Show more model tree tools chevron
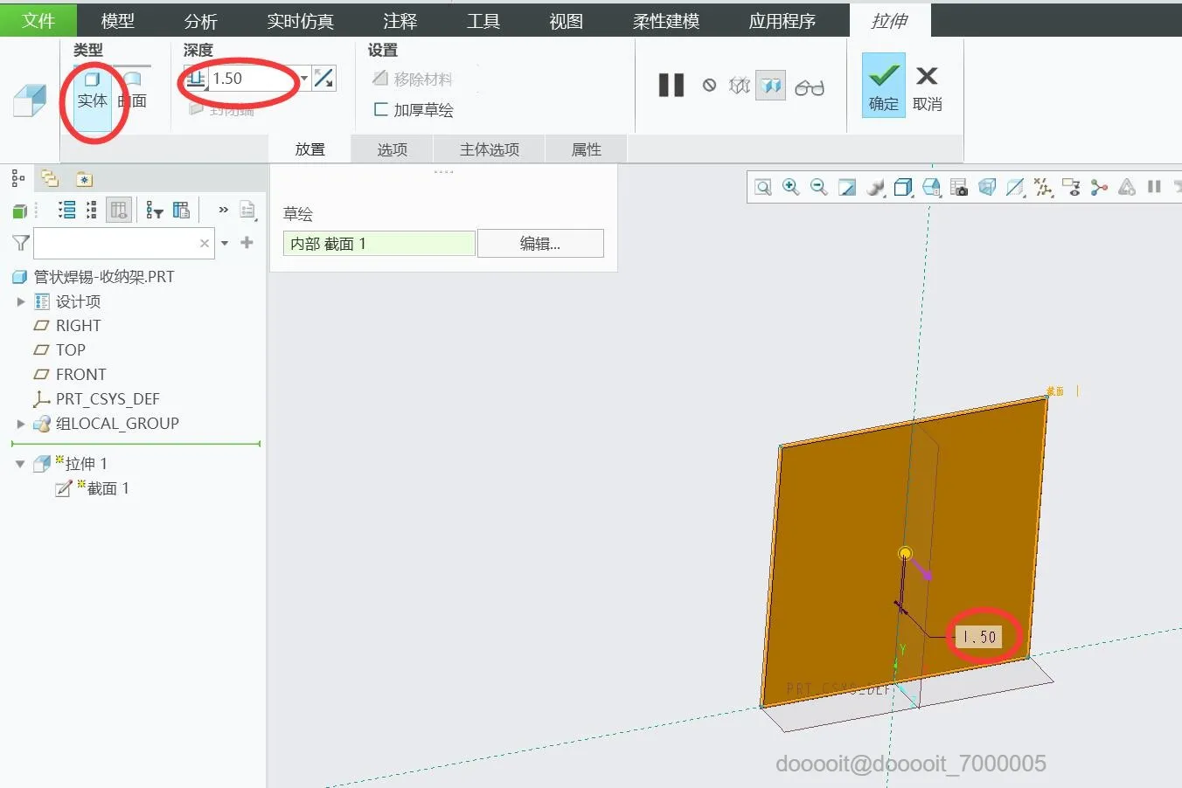 [223, 210]
